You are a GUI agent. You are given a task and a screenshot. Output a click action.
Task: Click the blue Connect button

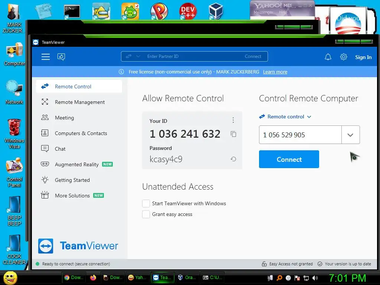(289, 159)
